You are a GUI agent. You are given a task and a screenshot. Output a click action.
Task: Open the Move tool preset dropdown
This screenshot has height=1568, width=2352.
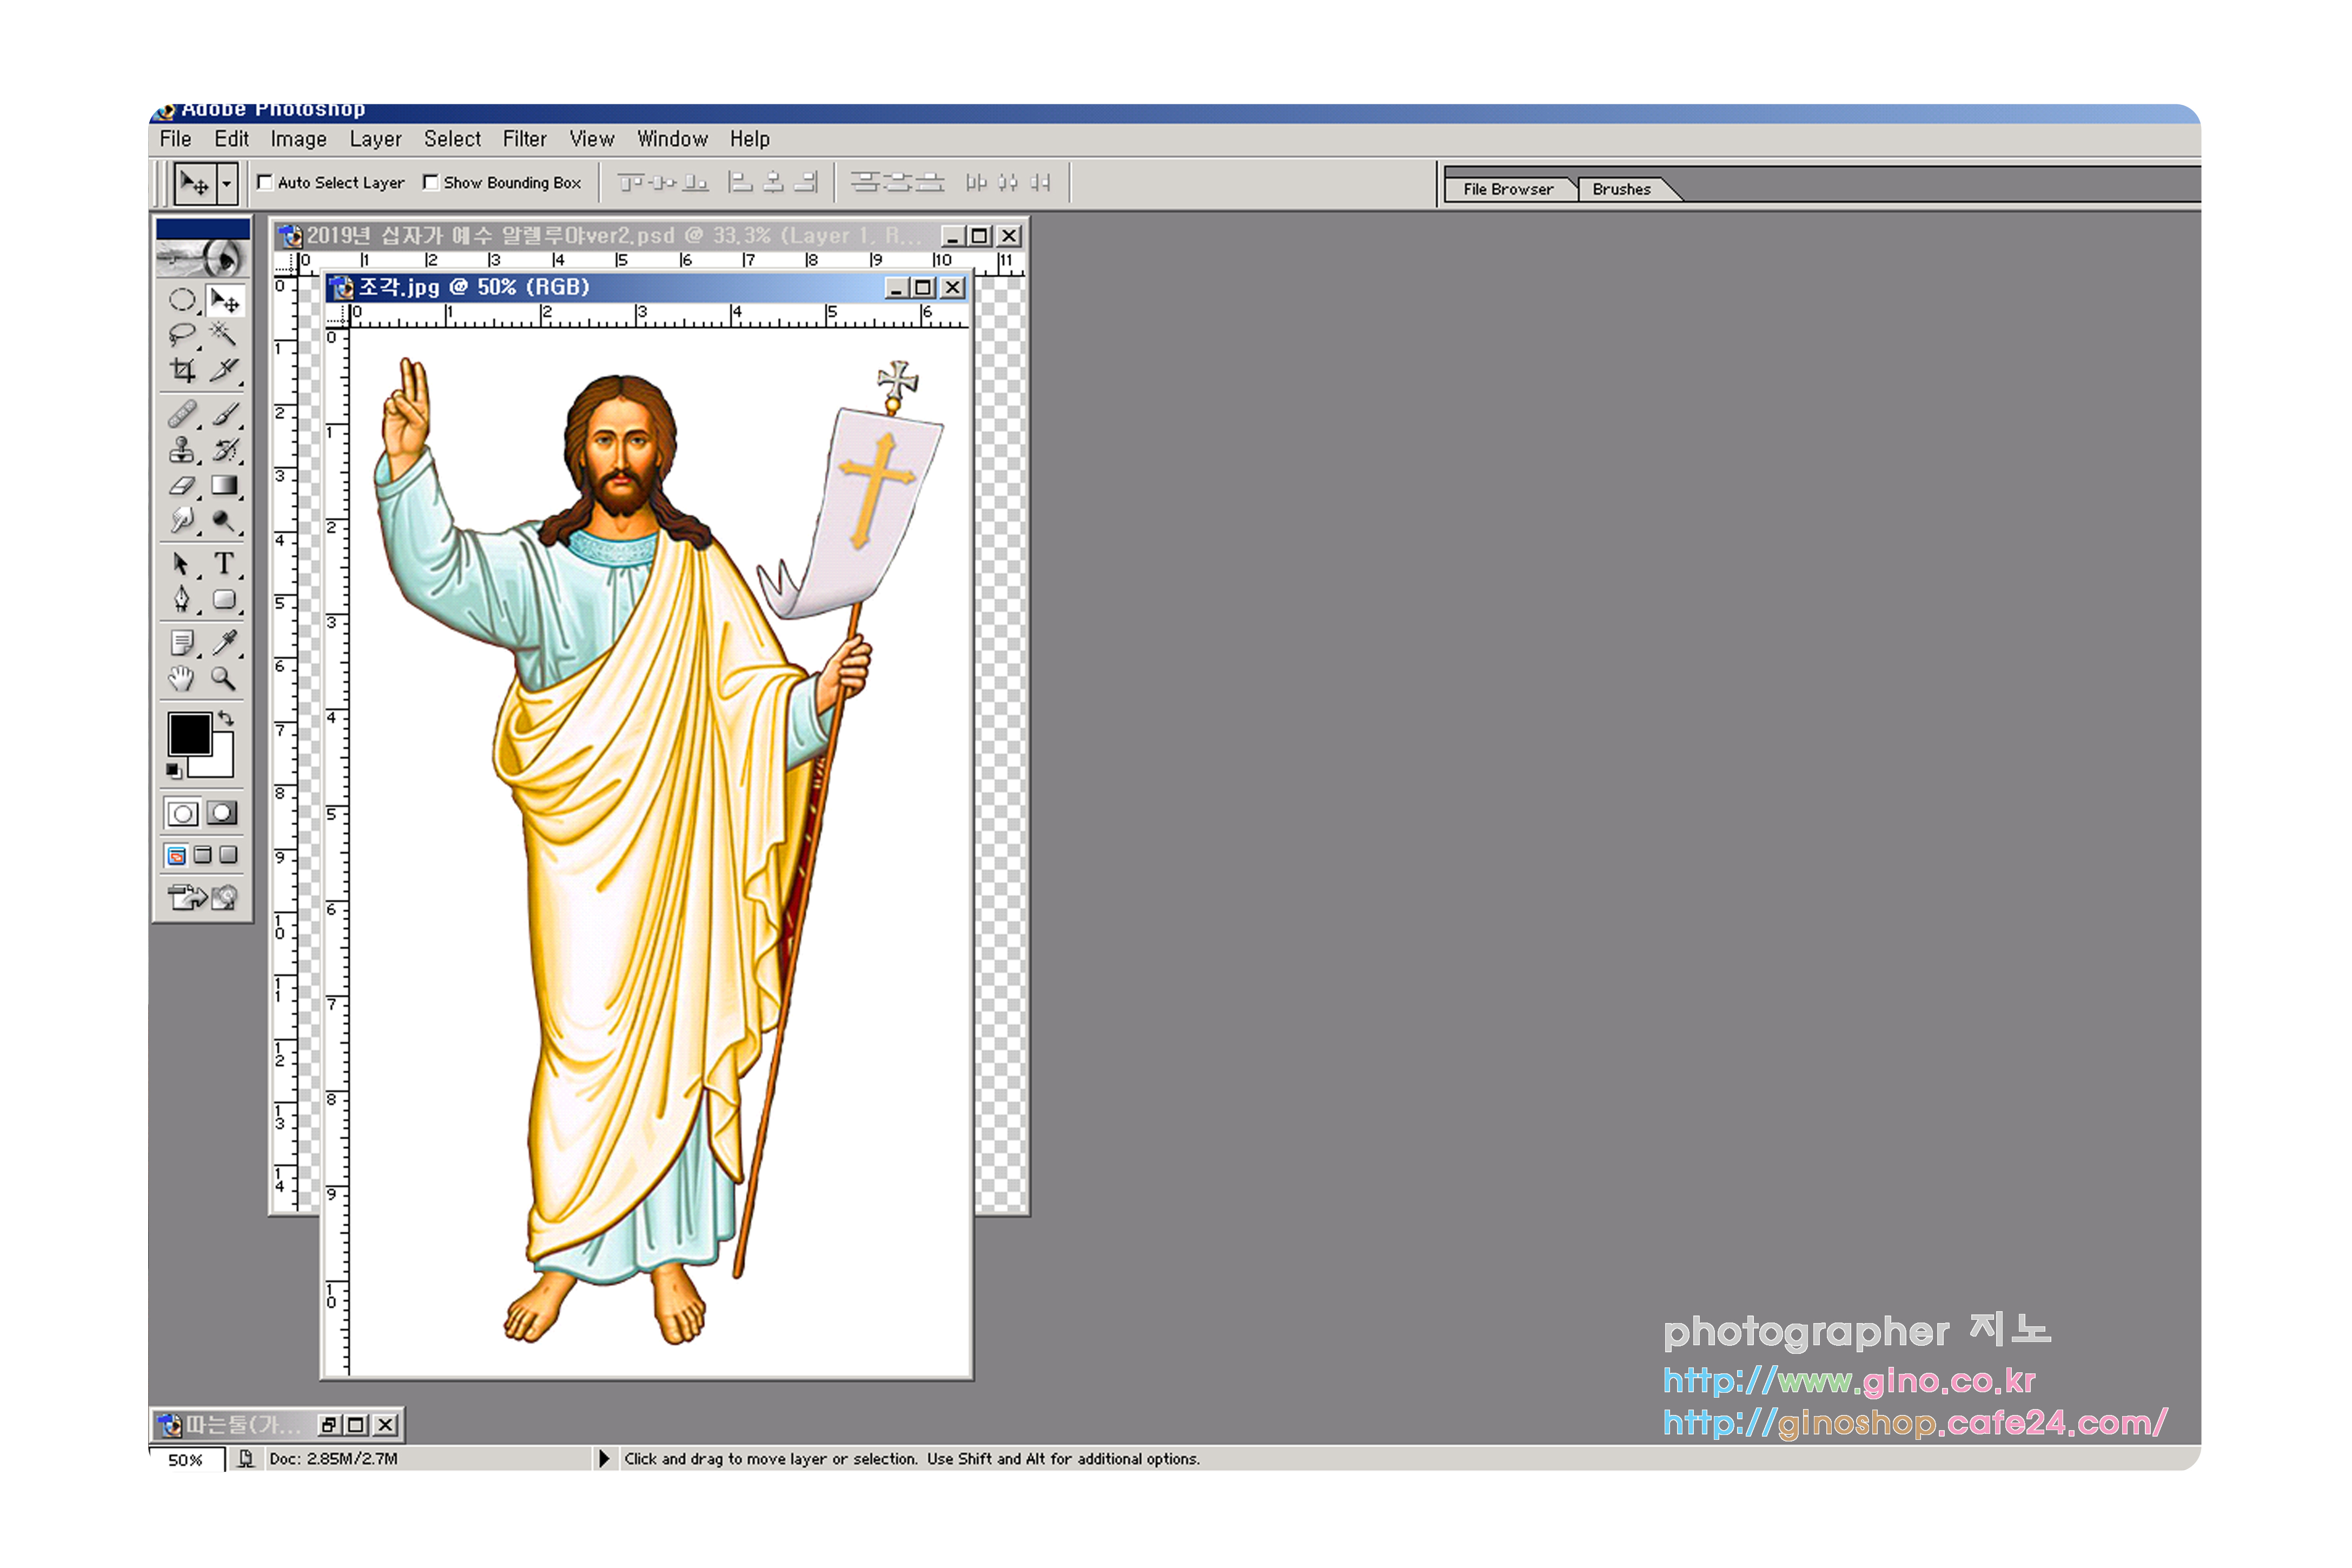(227, 184)
